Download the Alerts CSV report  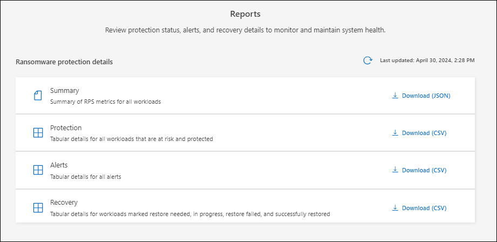(424, 170)
